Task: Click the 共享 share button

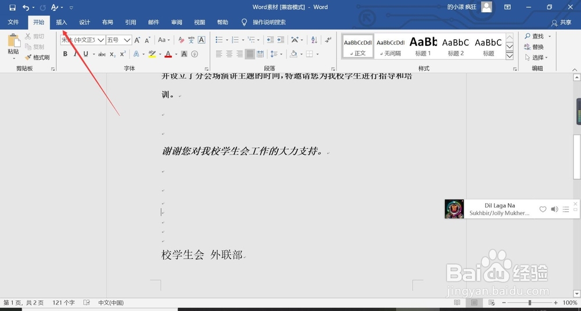Action: 561,23
